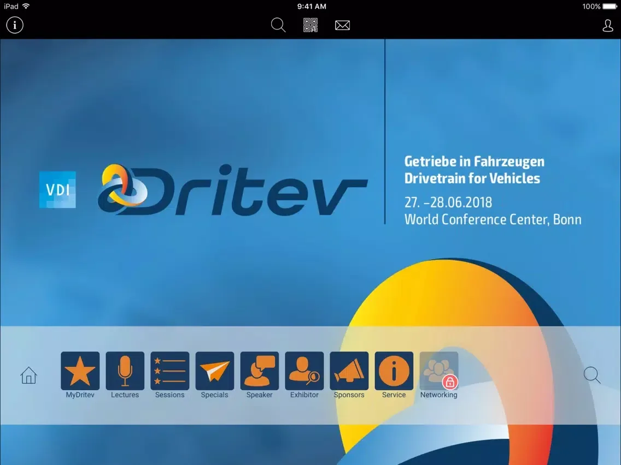Tap the search magnifier in top bar
The height and width of the screenshot is (465, 621).
(278, 25)
